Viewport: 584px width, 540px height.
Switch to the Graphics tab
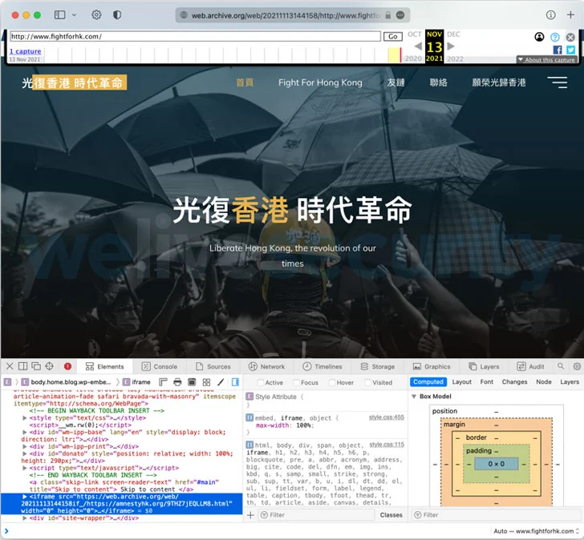(x=432, y=366)
